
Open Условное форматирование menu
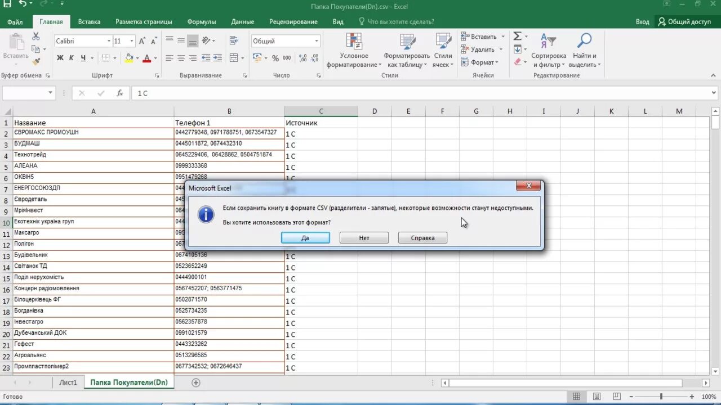click(354, 51)
